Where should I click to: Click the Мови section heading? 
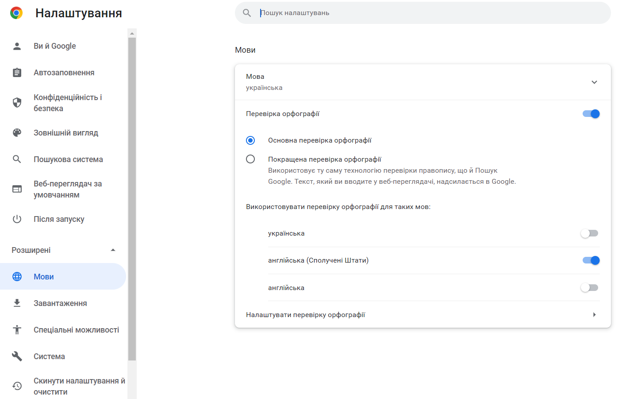point(245,50)
